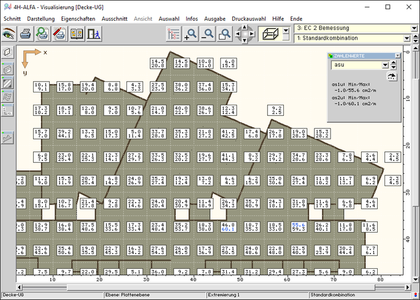The image size is (420, 300).
Task: Click the zoom in magnifier
Action: click(x=191, y=34)
